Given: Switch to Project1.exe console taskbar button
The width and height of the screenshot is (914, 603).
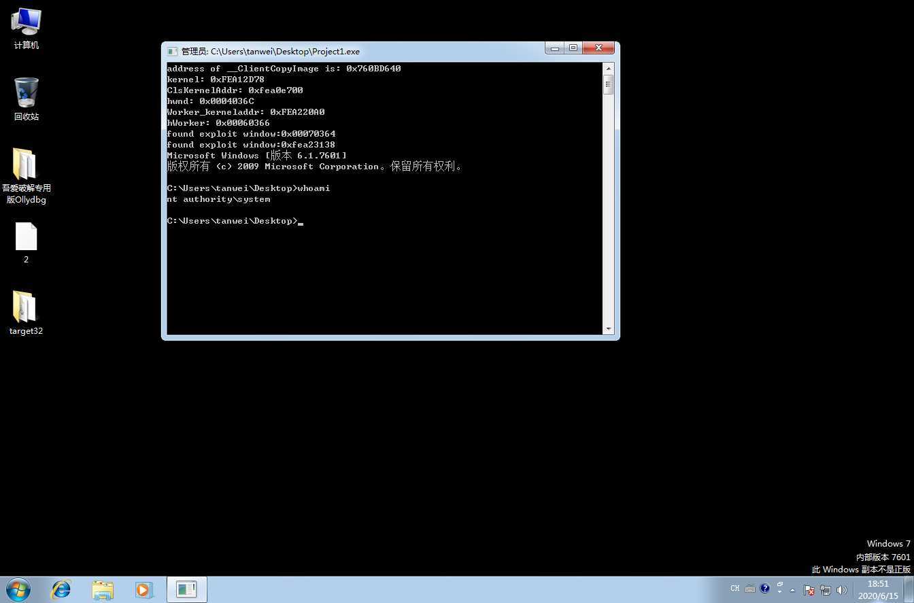Looking at the screenshot, I should click(x=186, y=589).
